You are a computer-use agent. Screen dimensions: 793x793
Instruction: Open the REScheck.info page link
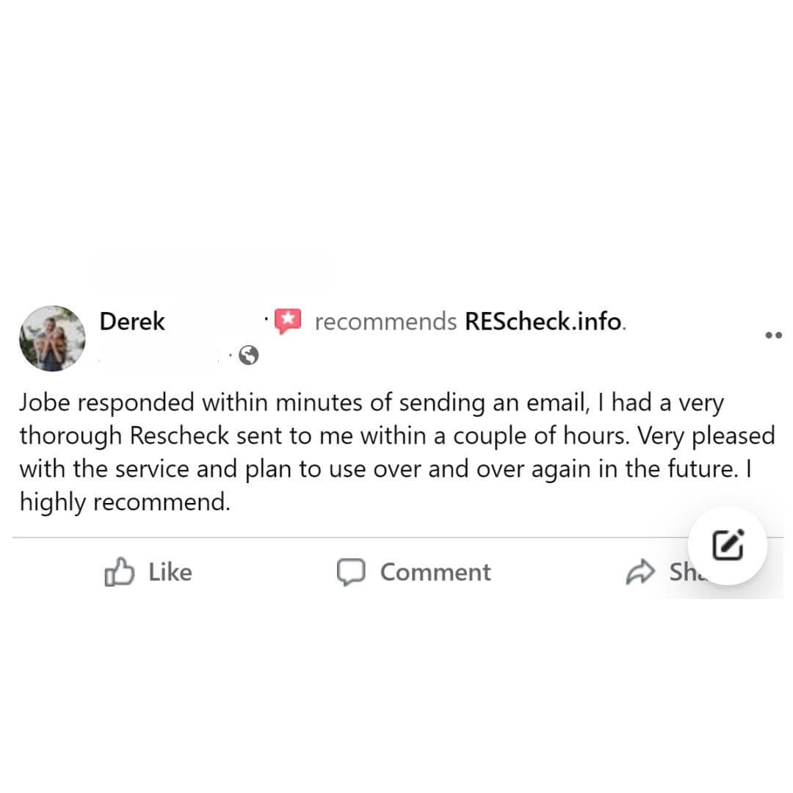[x=543, y=322]
